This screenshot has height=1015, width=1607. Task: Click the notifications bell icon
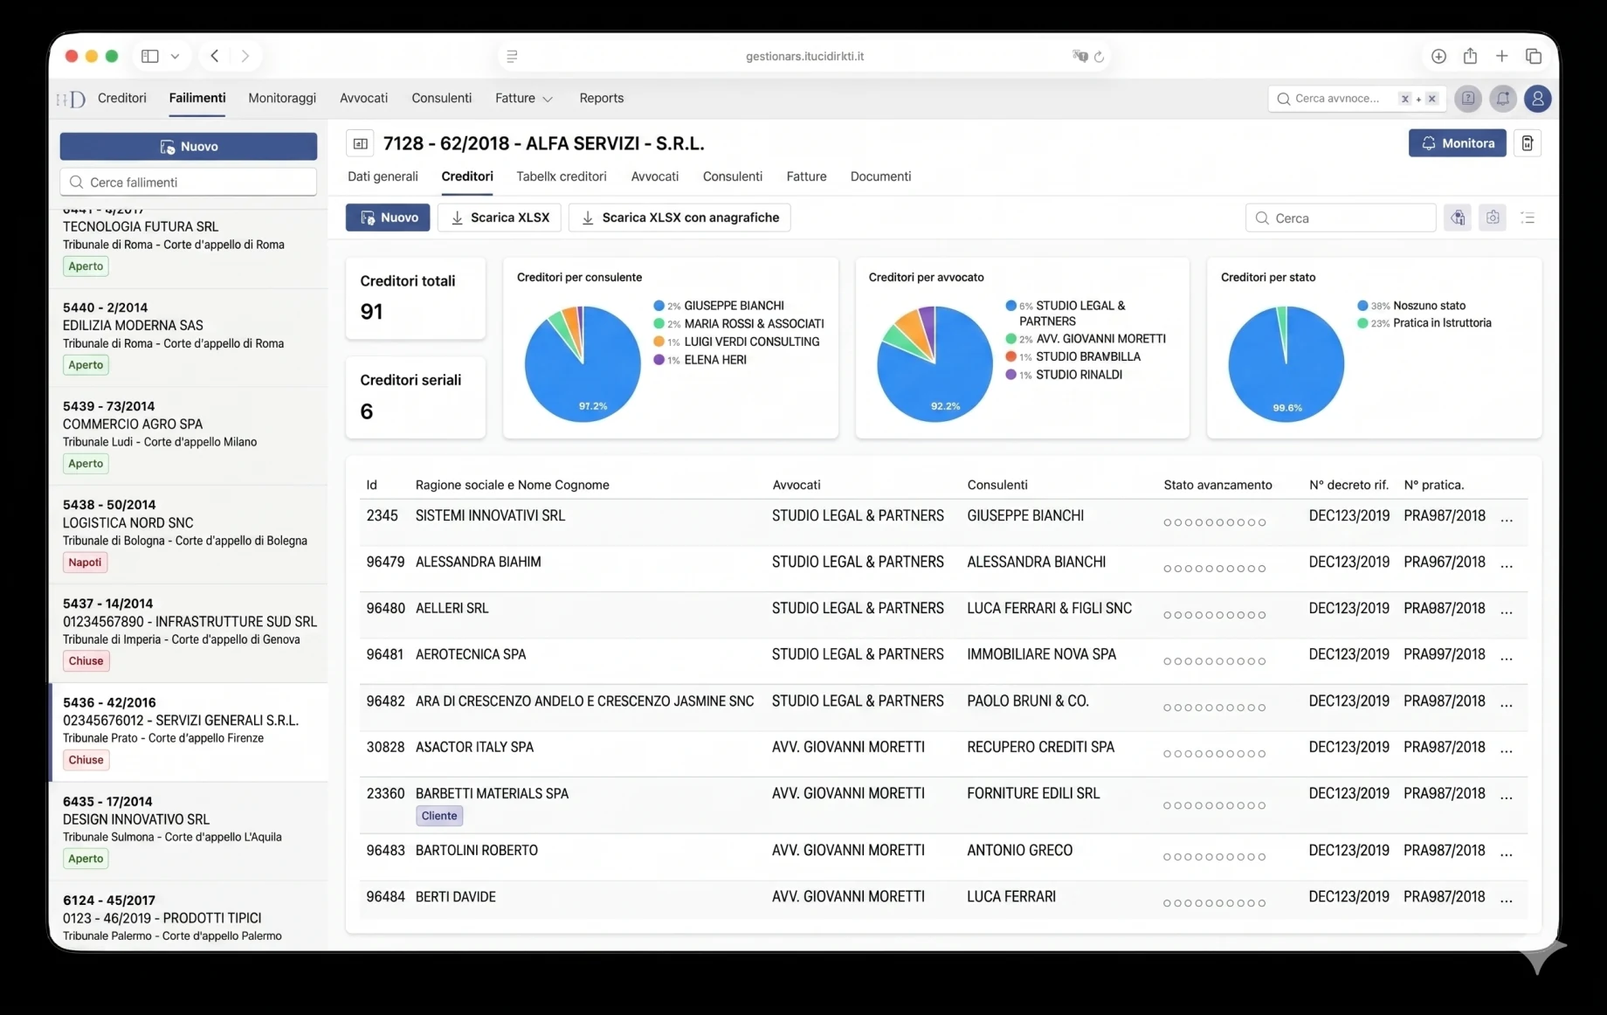(x=1502, y=99)
